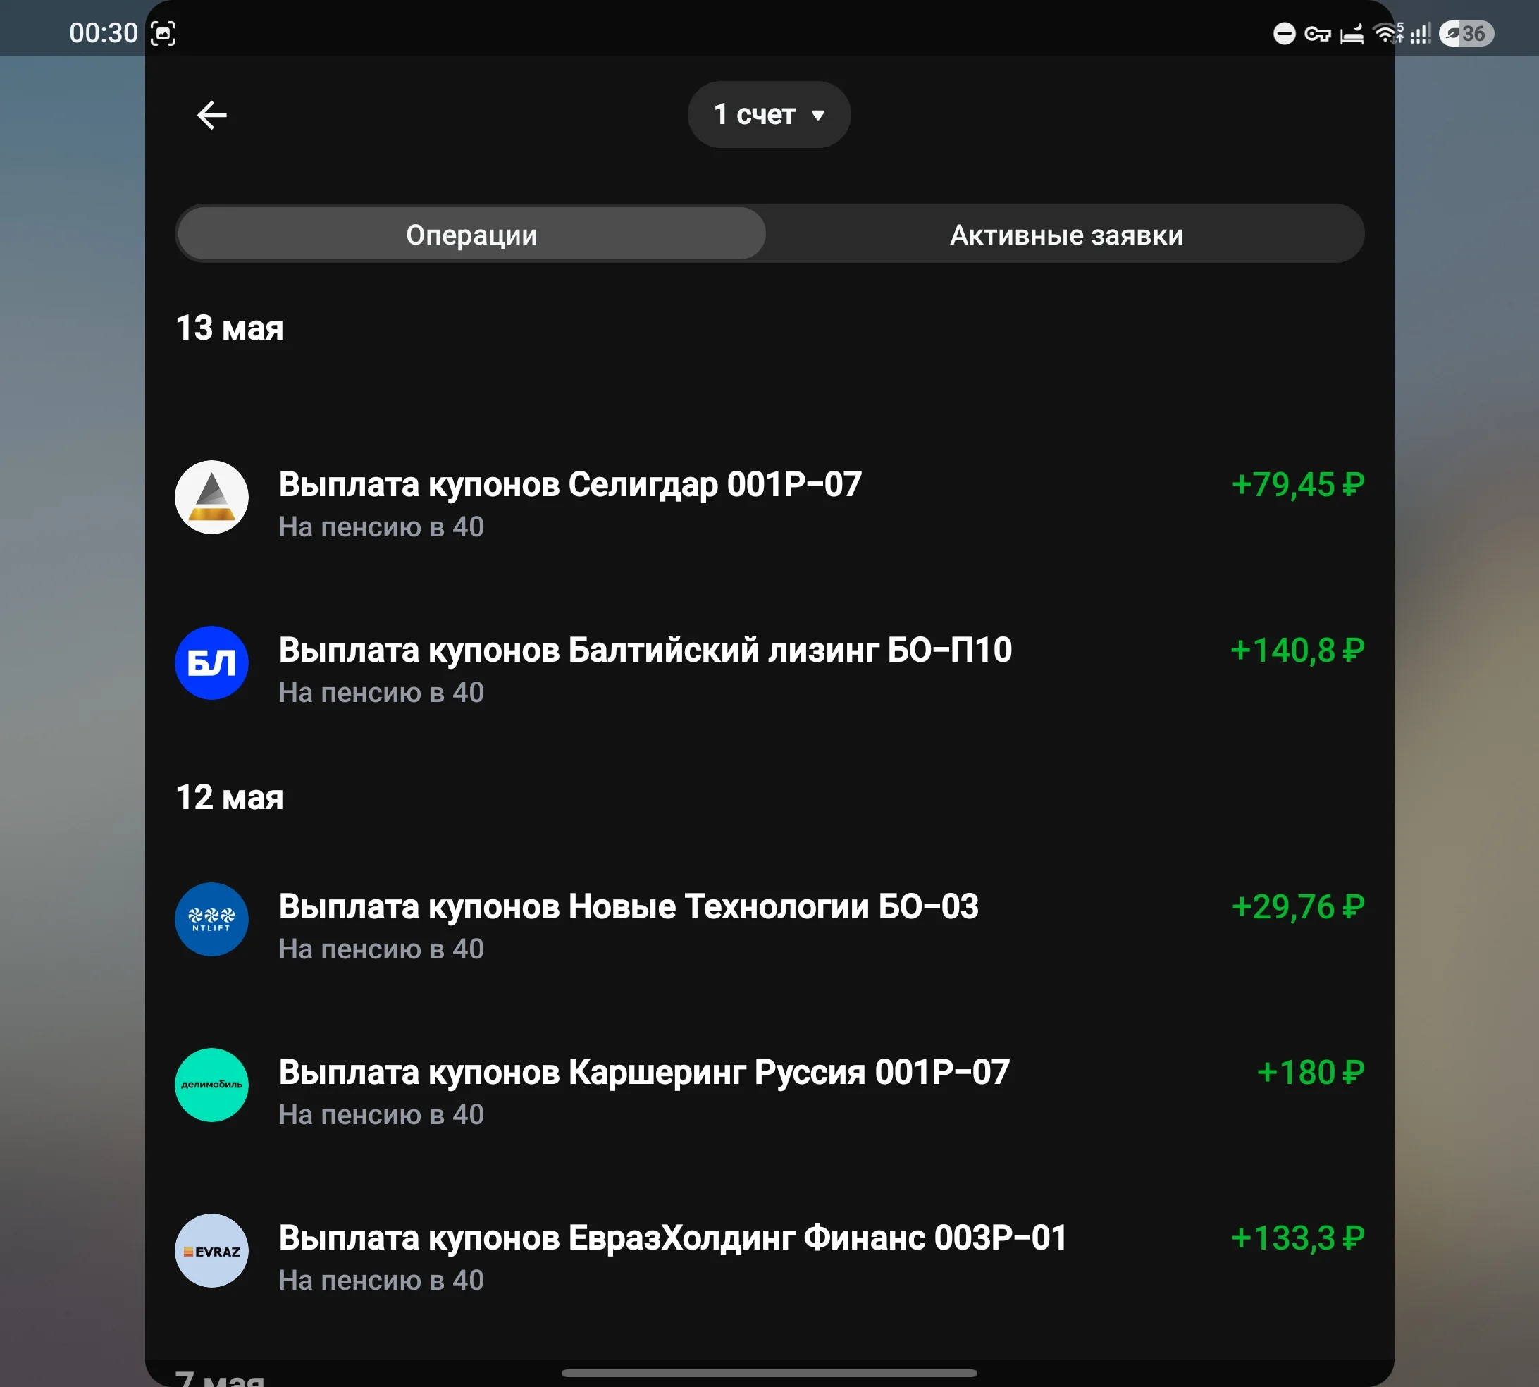Tap the cellular signal bars icon
The height and width of the screenshot is (1387, 1539).
tap(1420, 34)
